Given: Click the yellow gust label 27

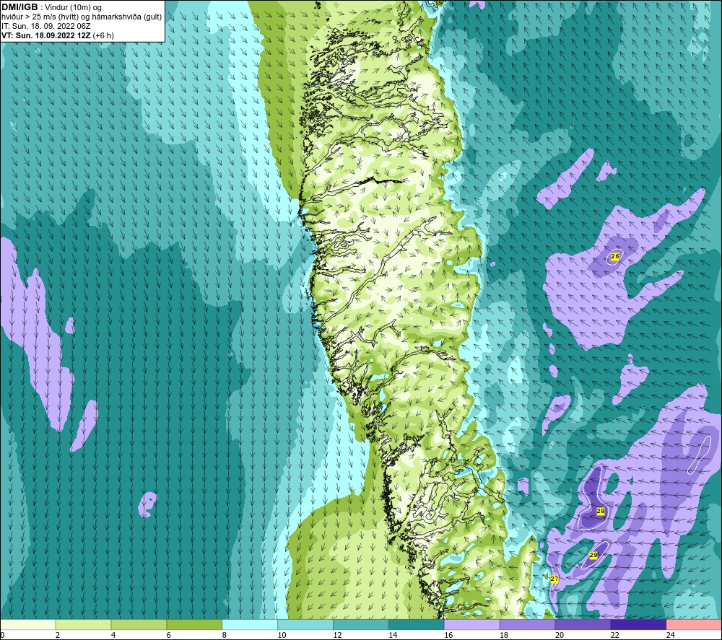Looking at the screenshot, I should [554, 579].
